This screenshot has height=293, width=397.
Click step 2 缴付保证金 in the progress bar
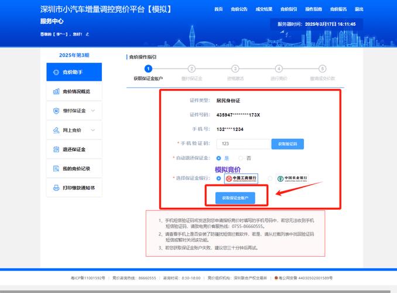tap(191, 69)
